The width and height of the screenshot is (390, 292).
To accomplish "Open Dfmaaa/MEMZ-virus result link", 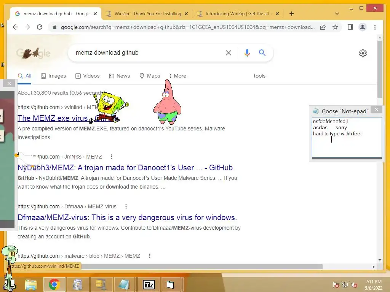I will point(127,217).
